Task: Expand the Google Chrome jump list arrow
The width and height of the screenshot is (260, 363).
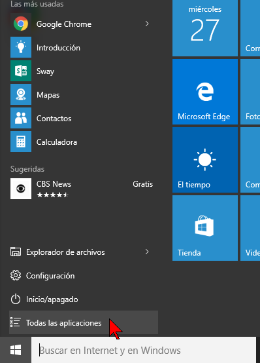Action: pyautogui.click(x=147, y=24)
